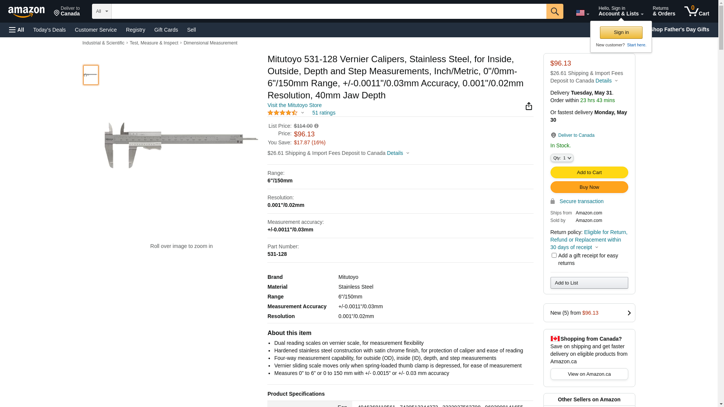
Task: Click the share icon near title
Action: (x=529, y=106)
